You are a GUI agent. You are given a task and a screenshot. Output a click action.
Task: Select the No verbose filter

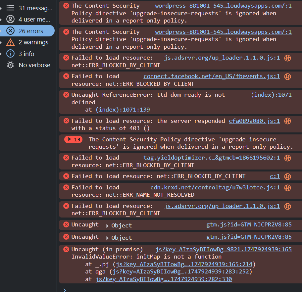point(27,65)
